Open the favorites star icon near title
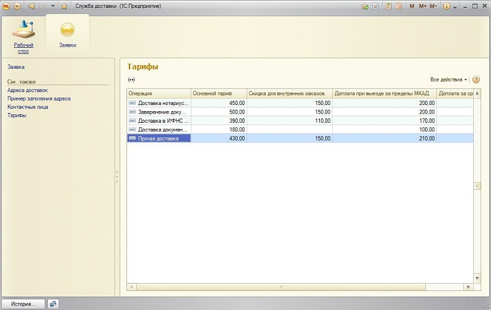This screenshot has height=310, width=491. click(x=64, y=6)
